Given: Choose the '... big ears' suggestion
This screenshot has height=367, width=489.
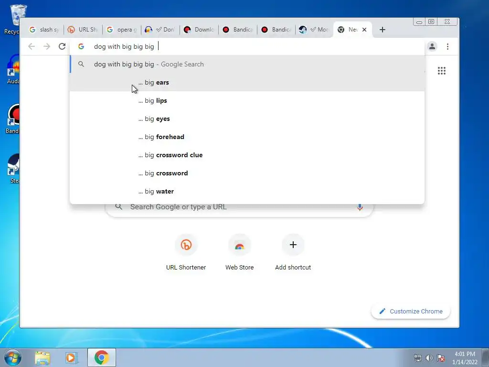Looking at the screenshot, I should 247,82.
